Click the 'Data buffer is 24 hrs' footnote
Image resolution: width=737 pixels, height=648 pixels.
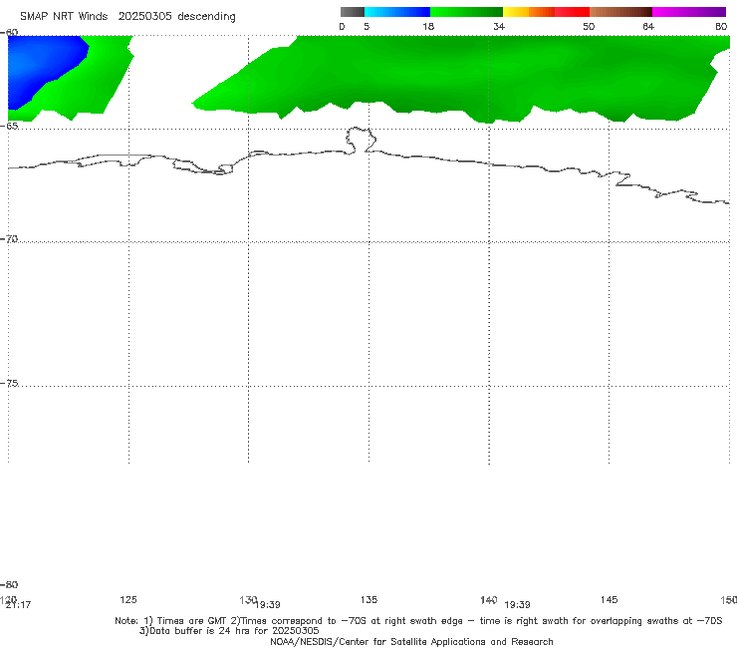(229, 631)
